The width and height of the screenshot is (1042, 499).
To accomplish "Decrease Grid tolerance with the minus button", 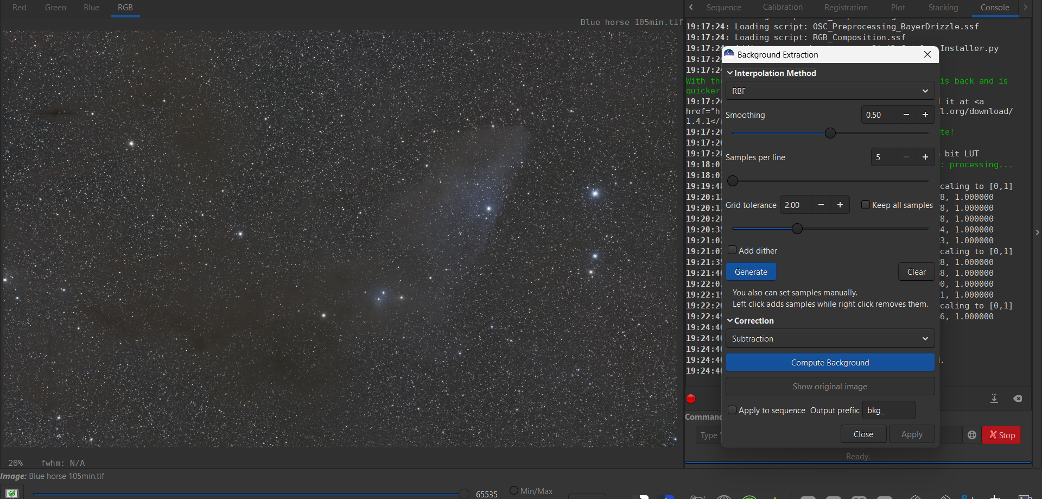I will 821,205.
